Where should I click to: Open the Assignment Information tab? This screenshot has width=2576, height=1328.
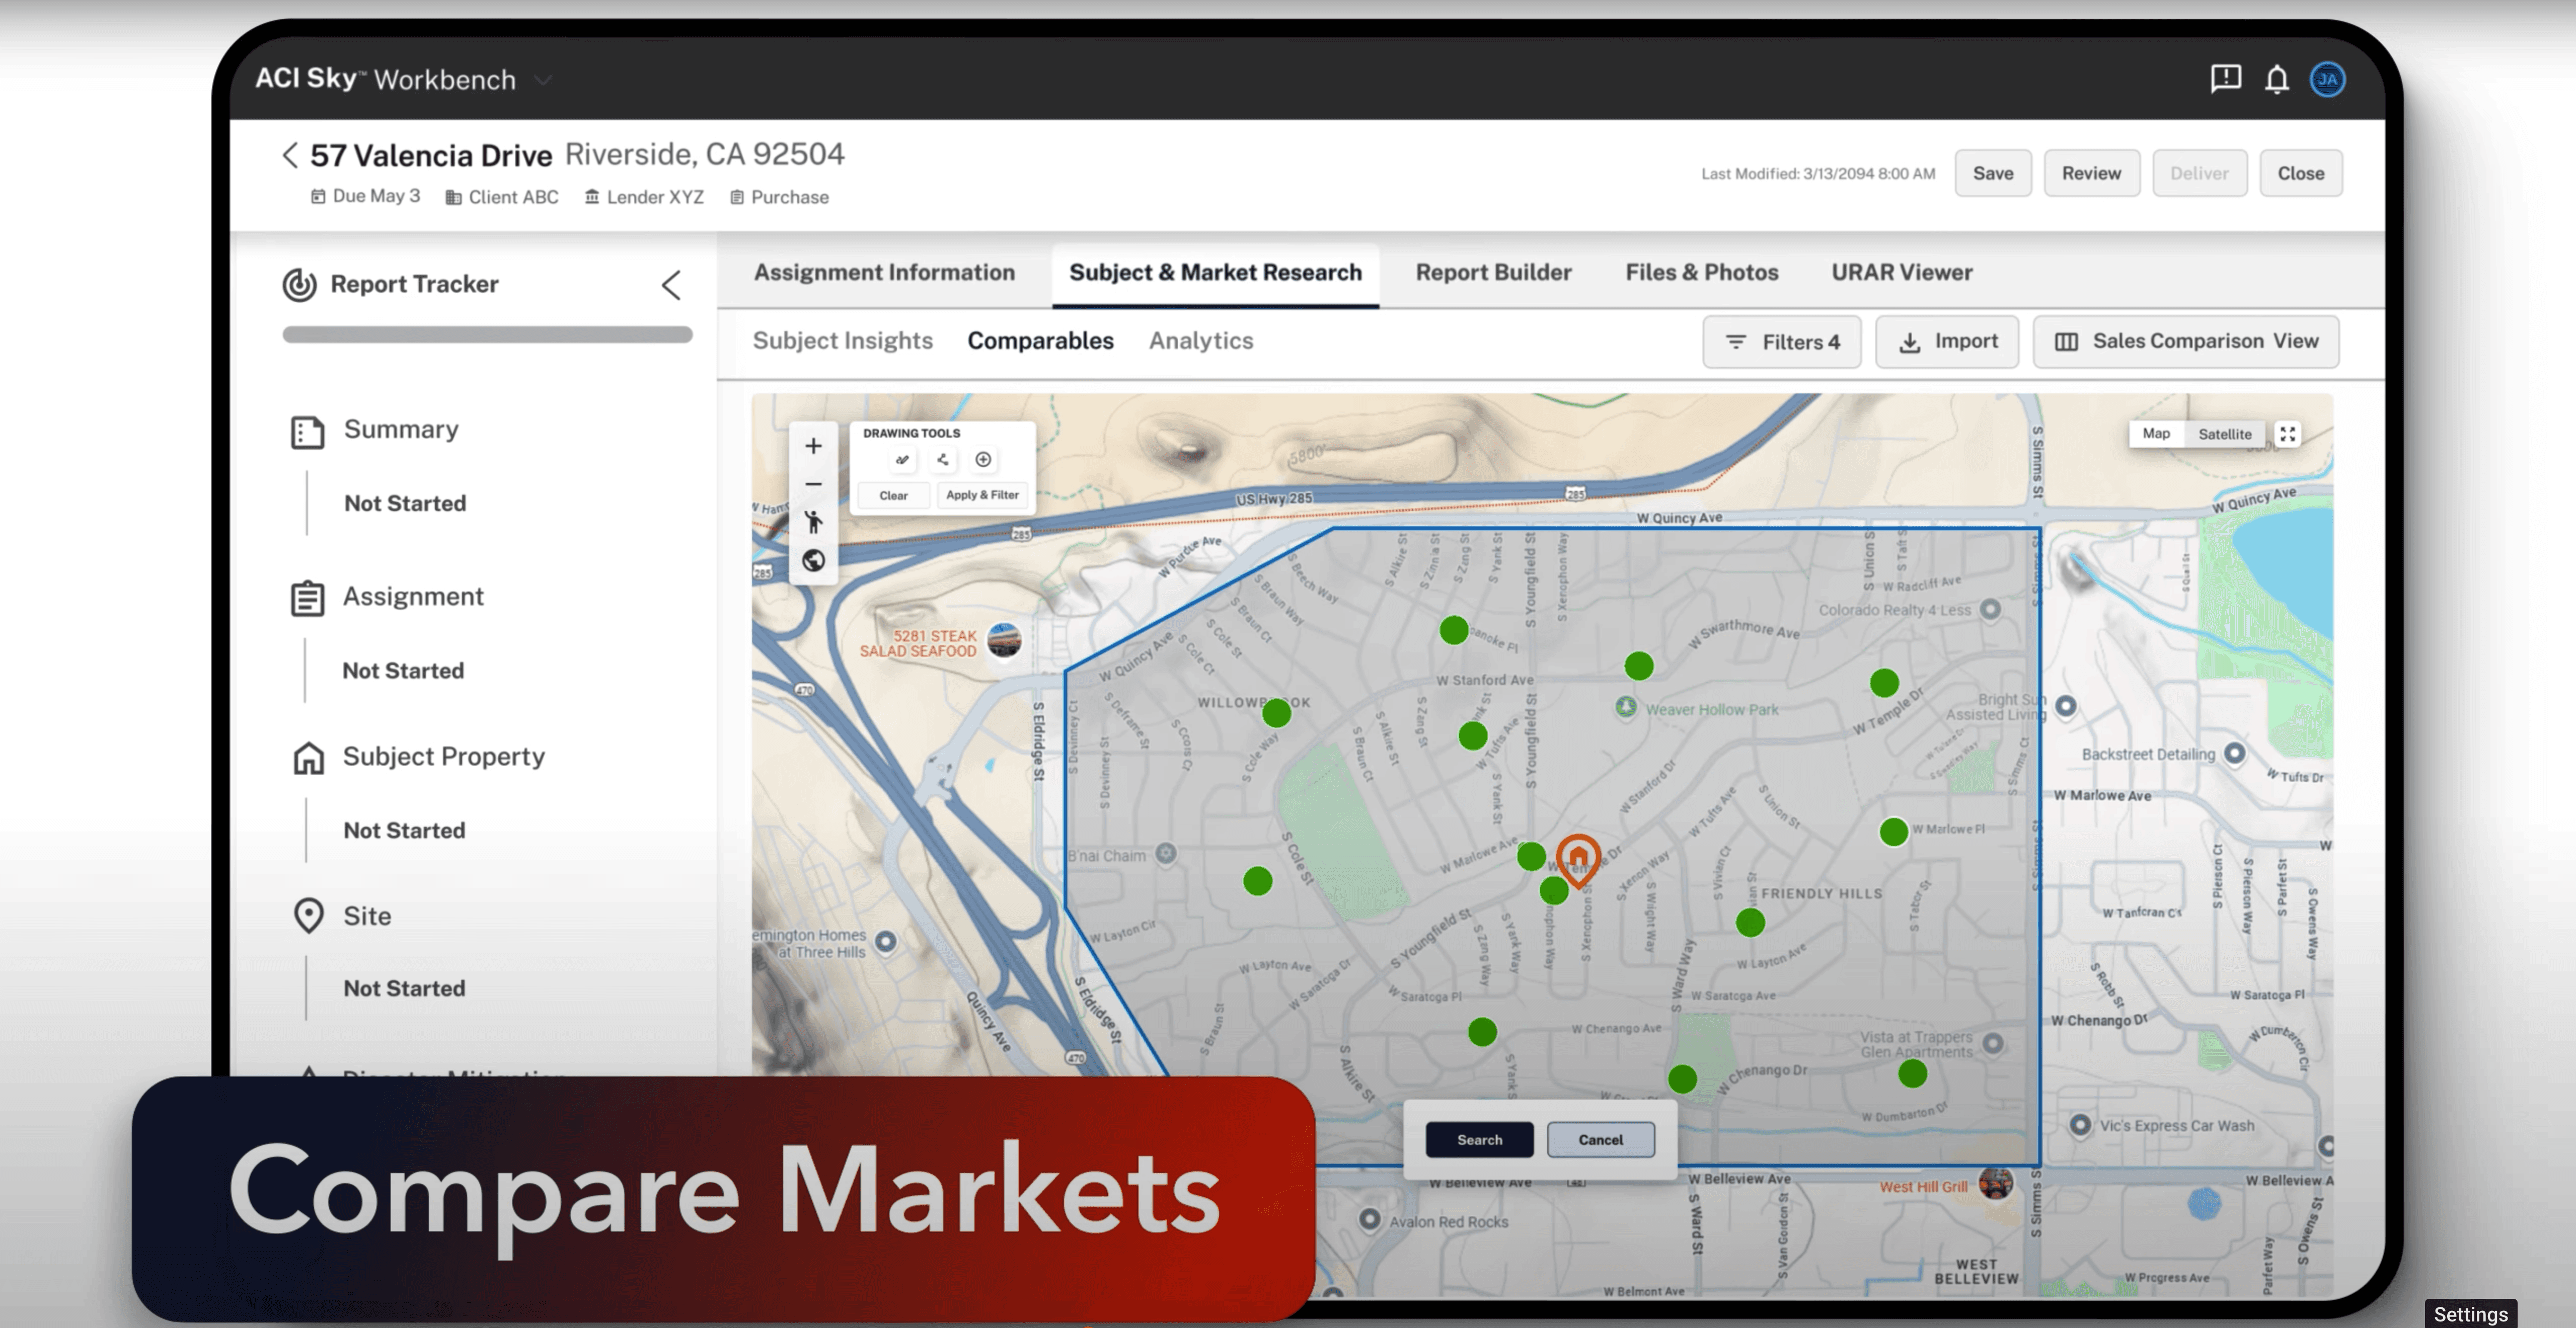coord(884,273)
